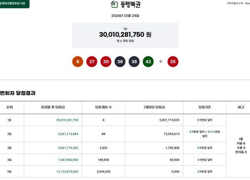Click the 30,010,281,750 원 jackpot amount
This screenshot has height=180, width=250.
tap(125, 34)
